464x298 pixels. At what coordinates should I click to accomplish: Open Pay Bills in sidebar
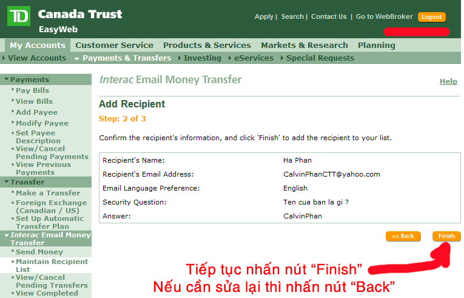[32, 90]
